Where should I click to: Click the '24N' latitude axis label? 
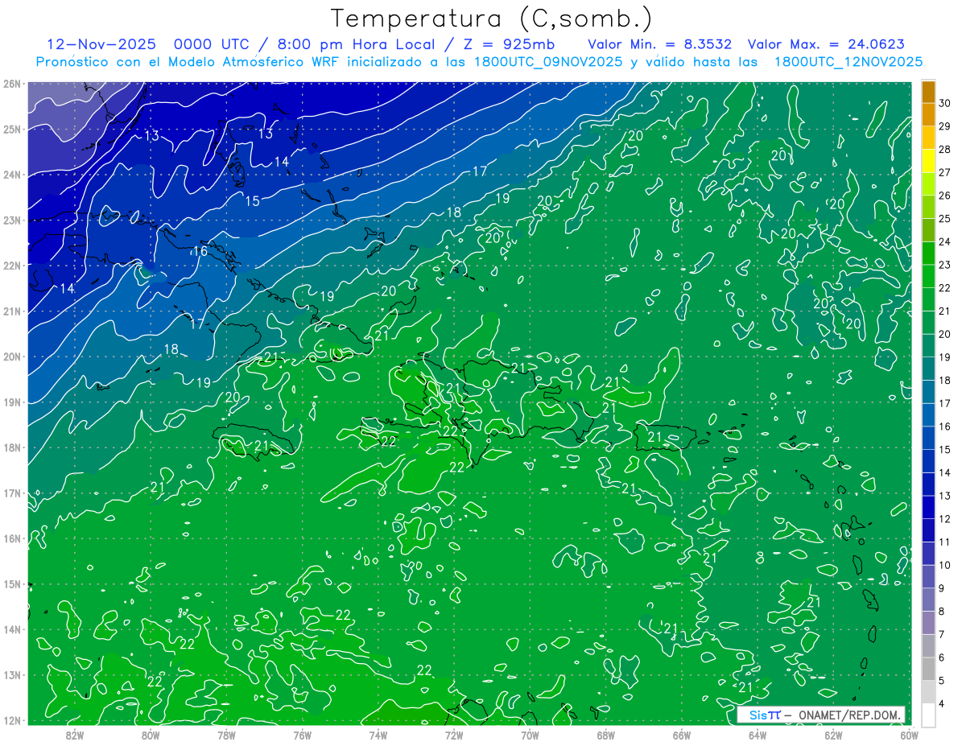[x=13, y=175]
